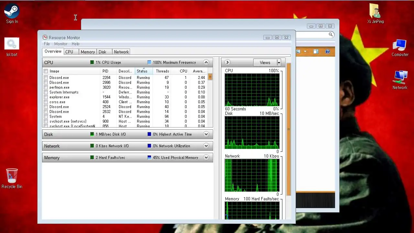Collapse the CPU section chevron
Viewport: 414px width, 233px height.
point(206,62)
